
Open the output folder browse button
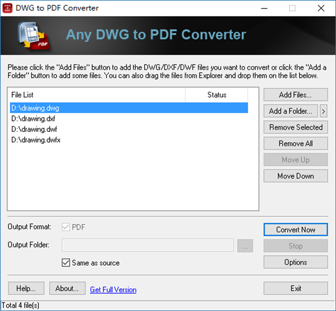(245, 245)
